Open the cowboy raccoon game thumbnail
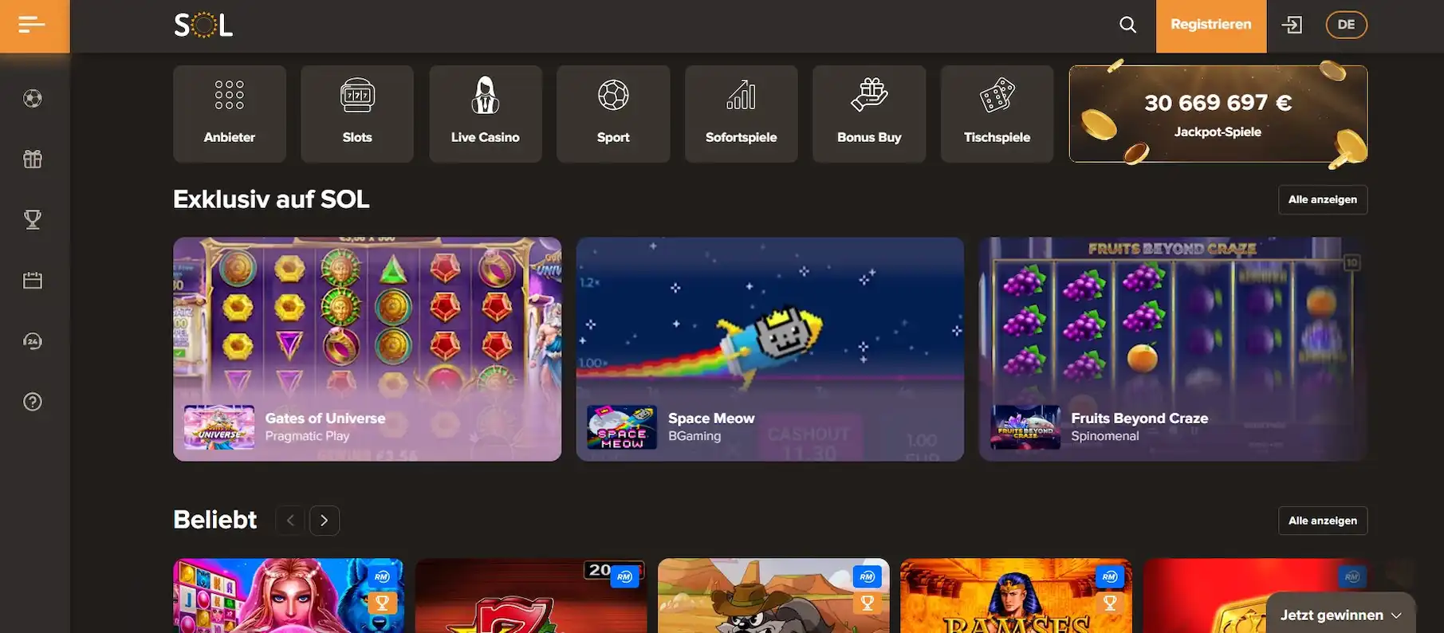Viewport: 1444px width, 633px height. (773, 596)
